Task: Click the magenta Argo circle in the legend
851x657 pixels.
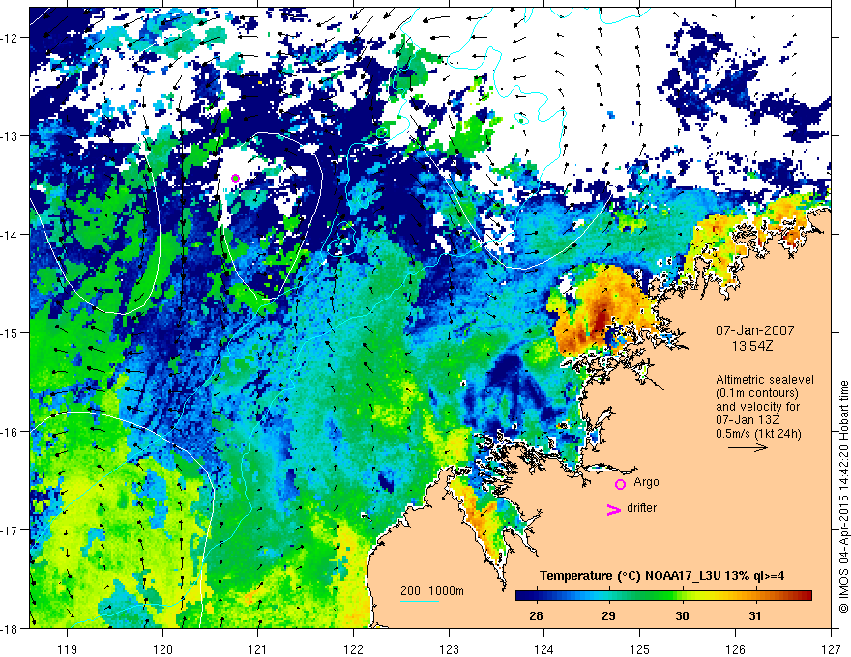Action: tap(620, 484)
